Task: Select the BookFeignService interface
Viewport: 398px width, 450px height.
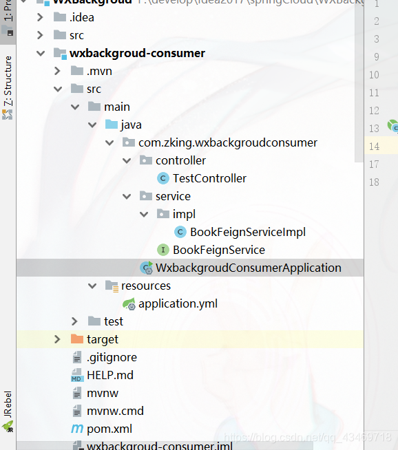Action: pos(219,250)
